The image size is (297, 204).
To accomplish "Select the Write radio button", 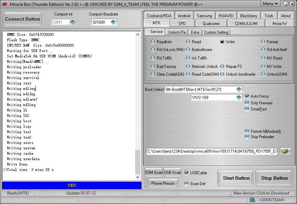I will (x=222, y=42).
